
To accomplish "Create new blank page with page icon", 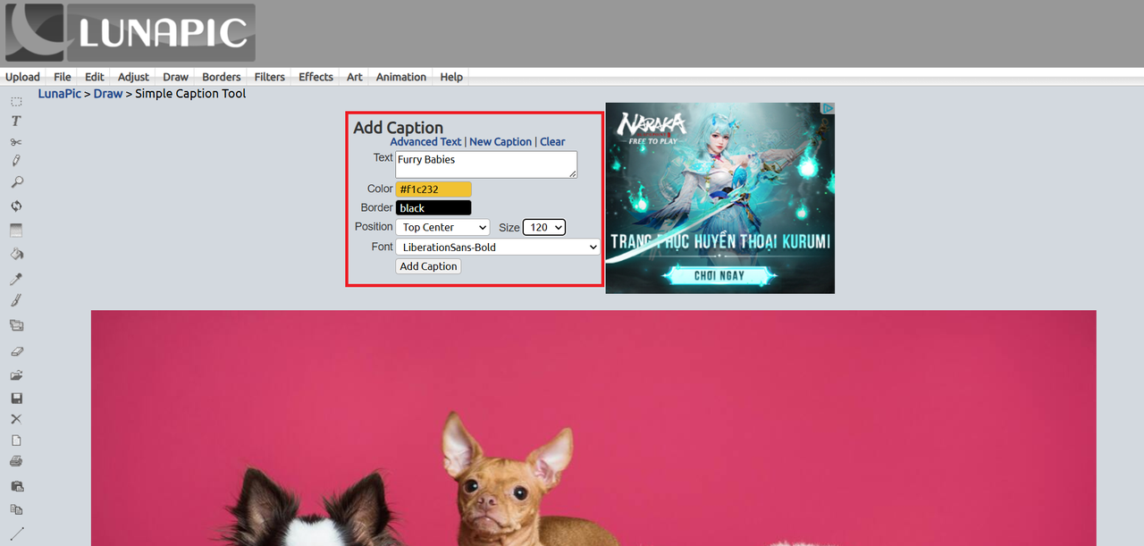I will pyautogui.click(x=16, y=441).
